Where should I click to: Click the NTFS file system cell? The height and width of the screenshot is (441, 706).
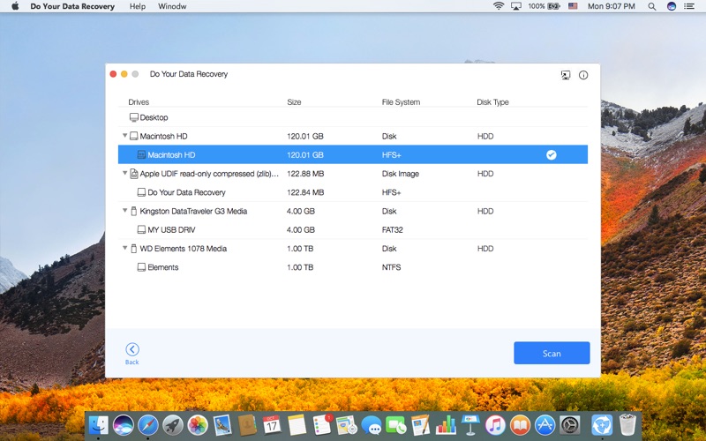point(391,267)
